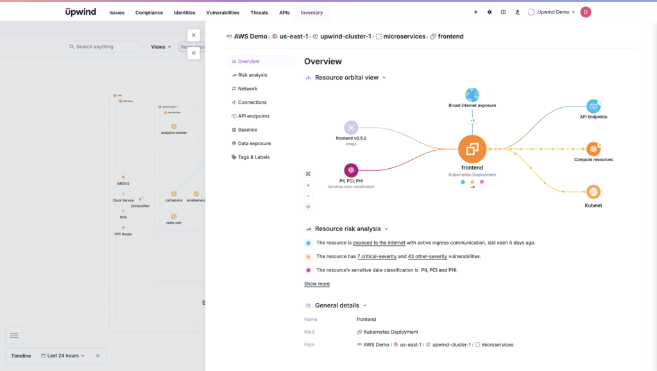
Task: Open the Identities menu
Action: [x=184, y=13]
